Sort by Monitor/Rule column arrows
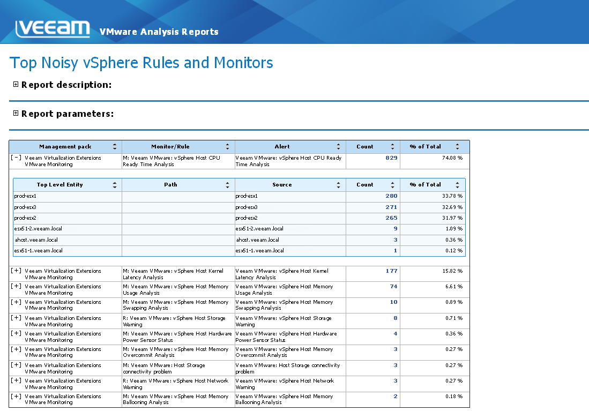This screenshot has width=589, height=411. [x=227, y=146]
